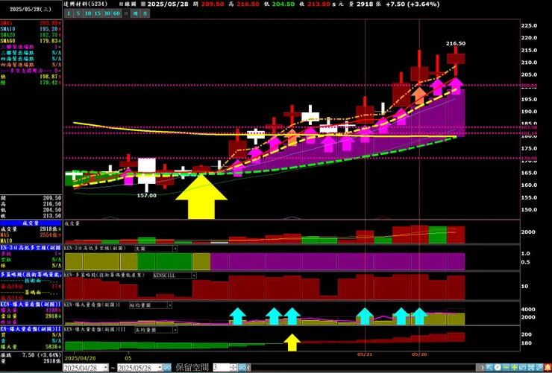Switch chart to 1-minute timeframe
The height and width of the screenshot is (373, 552).
pos(69,13)
